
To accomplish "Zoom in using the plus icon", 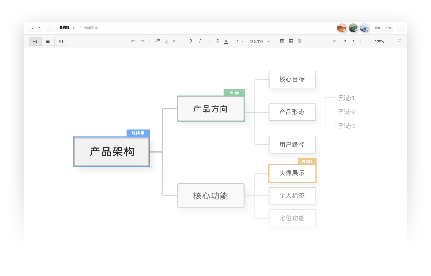I will tap(391, 41).
